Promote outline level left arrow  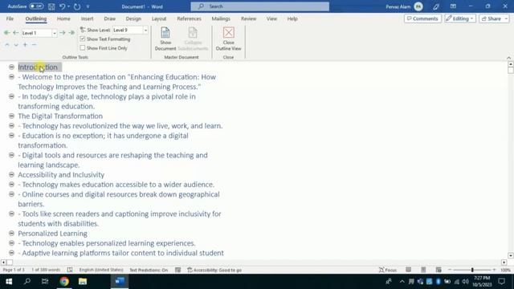click(x=15, y=33)
